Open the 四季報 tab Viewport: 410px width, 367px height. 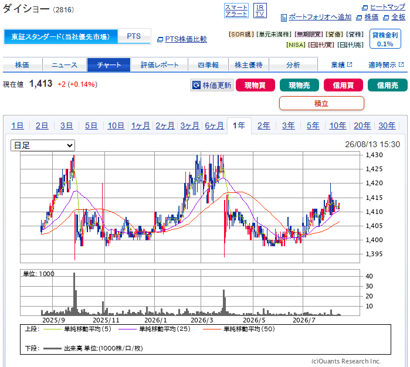click(x=208, y=65)
